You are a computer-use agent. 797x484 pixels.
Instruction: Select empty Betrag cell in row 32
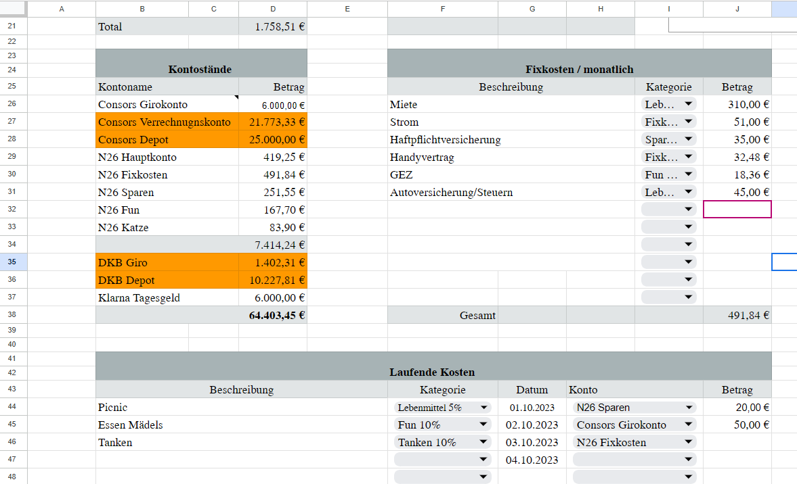pyautogui.click(x=737, y=210)
